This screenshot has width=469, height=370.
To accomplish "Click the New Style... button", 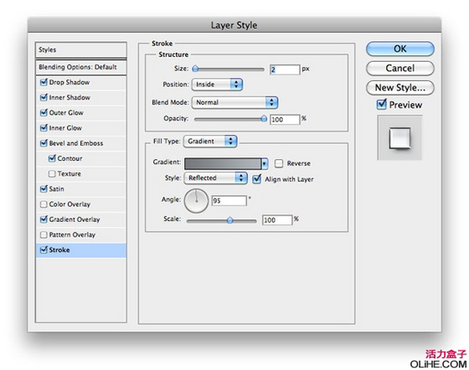I will [x=400, y=88].
